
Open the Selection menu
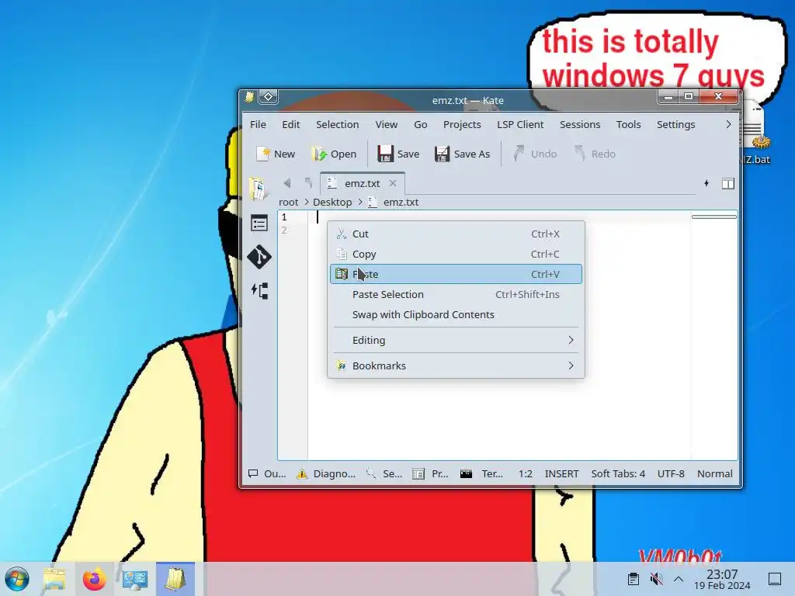(x=337, y=124)
